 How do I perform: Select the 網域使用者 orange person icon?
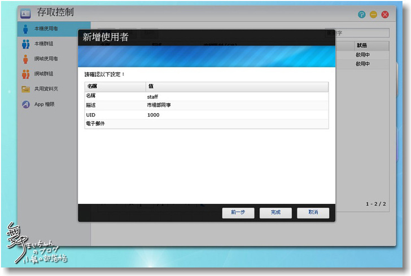pyautogui.click(x=25, y=59)
